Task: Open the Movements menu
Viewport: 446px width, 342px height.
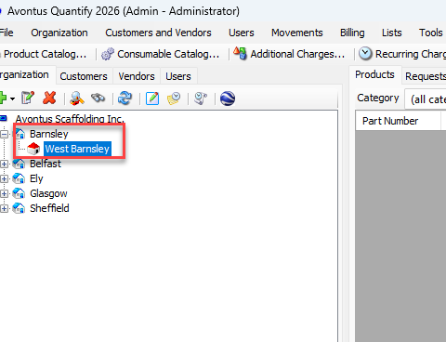Action: click(297, 33)
